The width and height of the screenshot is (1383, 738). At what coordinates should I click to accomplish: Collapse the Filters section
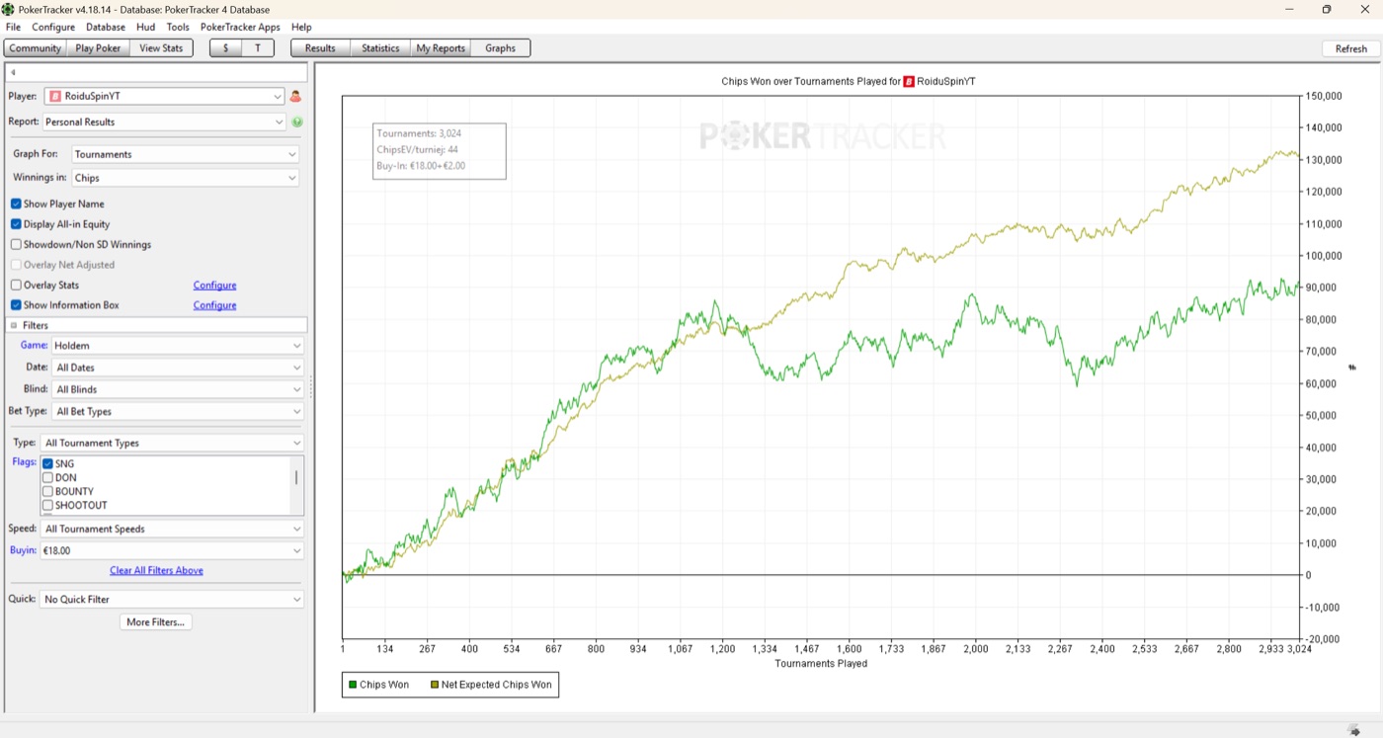pyautogui.click(x=14, y=325)
